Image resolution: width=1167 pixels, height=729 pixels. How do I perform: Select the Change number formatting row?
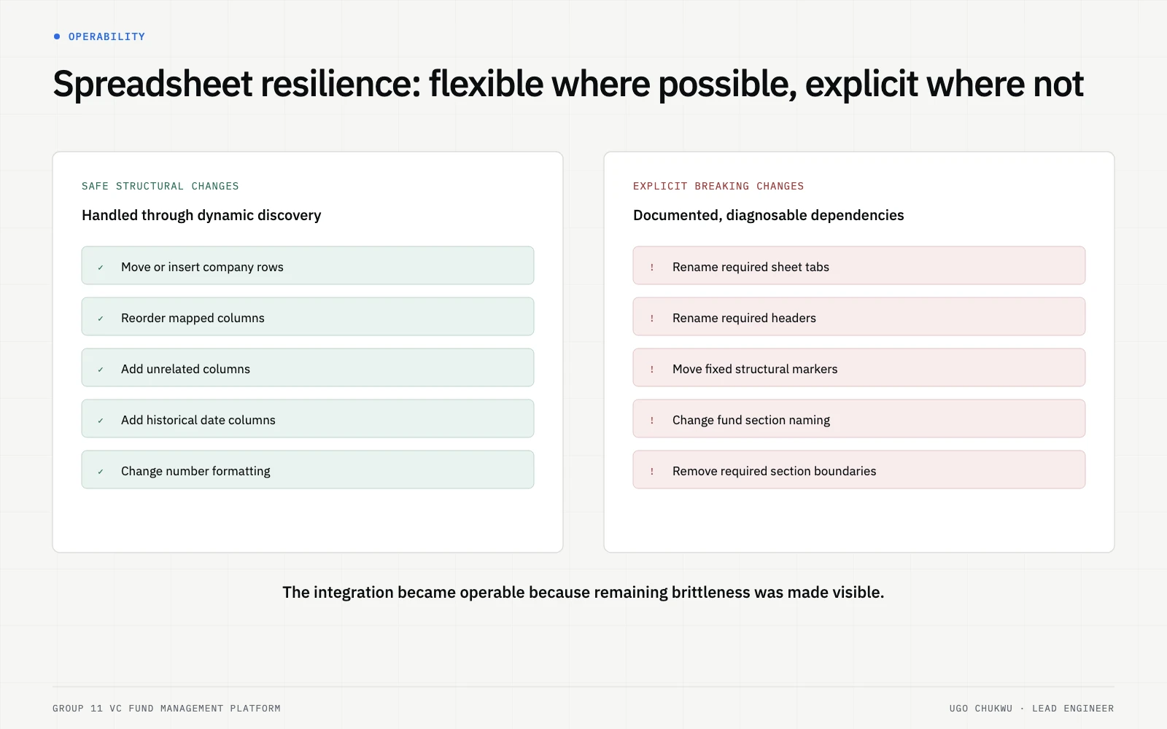pos(308,469)
